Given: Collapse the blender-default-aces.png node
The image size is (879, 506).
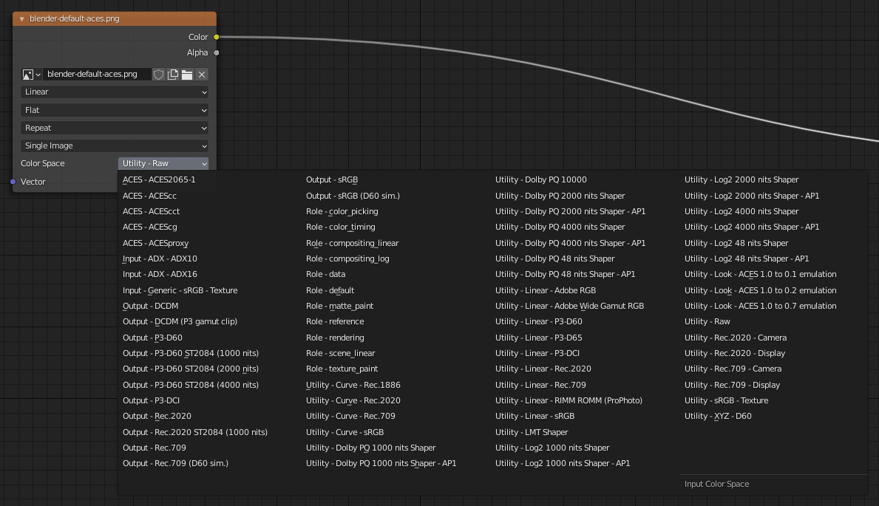Looking at the screenshot, I should pyautogui.click(x=22, y=18).
